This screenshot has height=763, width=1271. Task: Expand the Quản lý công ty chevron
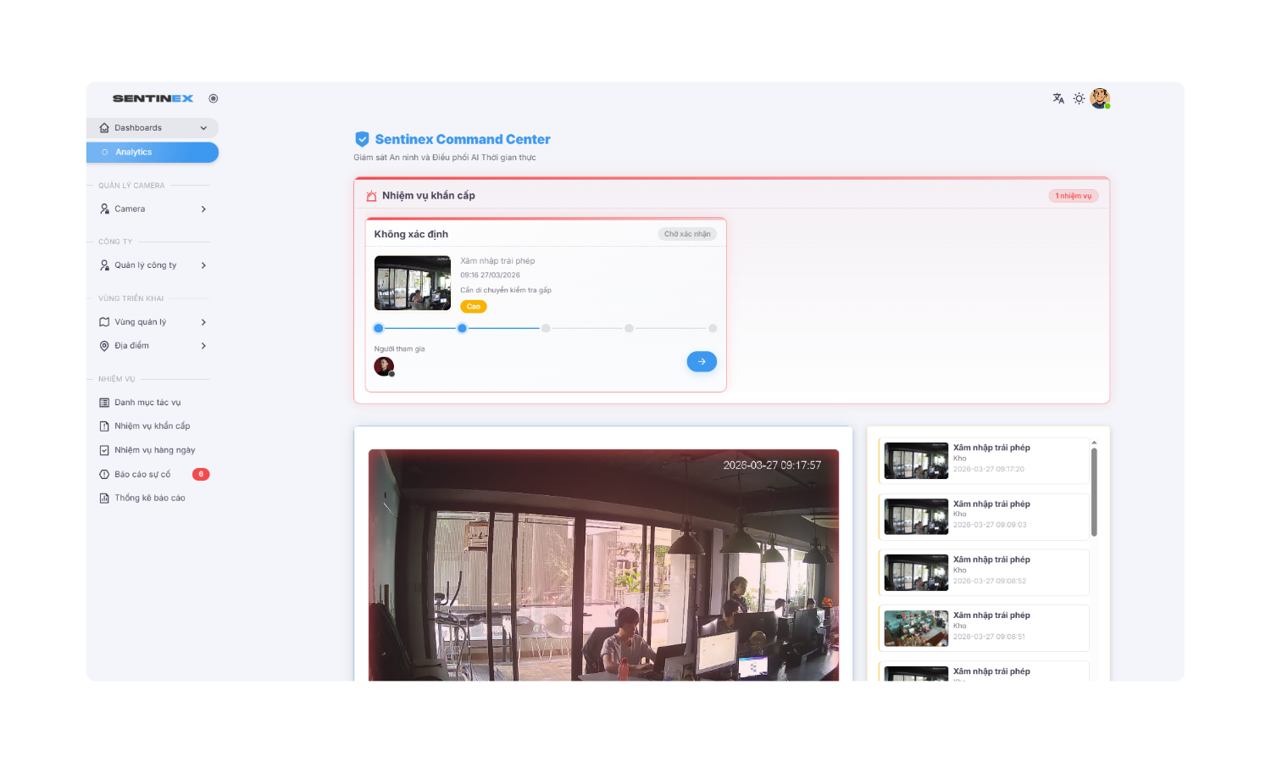tap(203, 265)
